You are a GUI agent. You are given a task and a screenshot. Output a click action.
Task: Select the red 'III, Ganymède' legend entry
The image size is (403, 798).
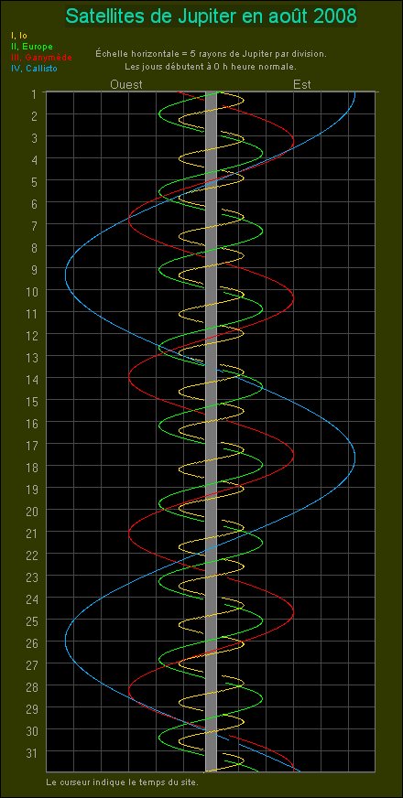[x=41, y=58]
